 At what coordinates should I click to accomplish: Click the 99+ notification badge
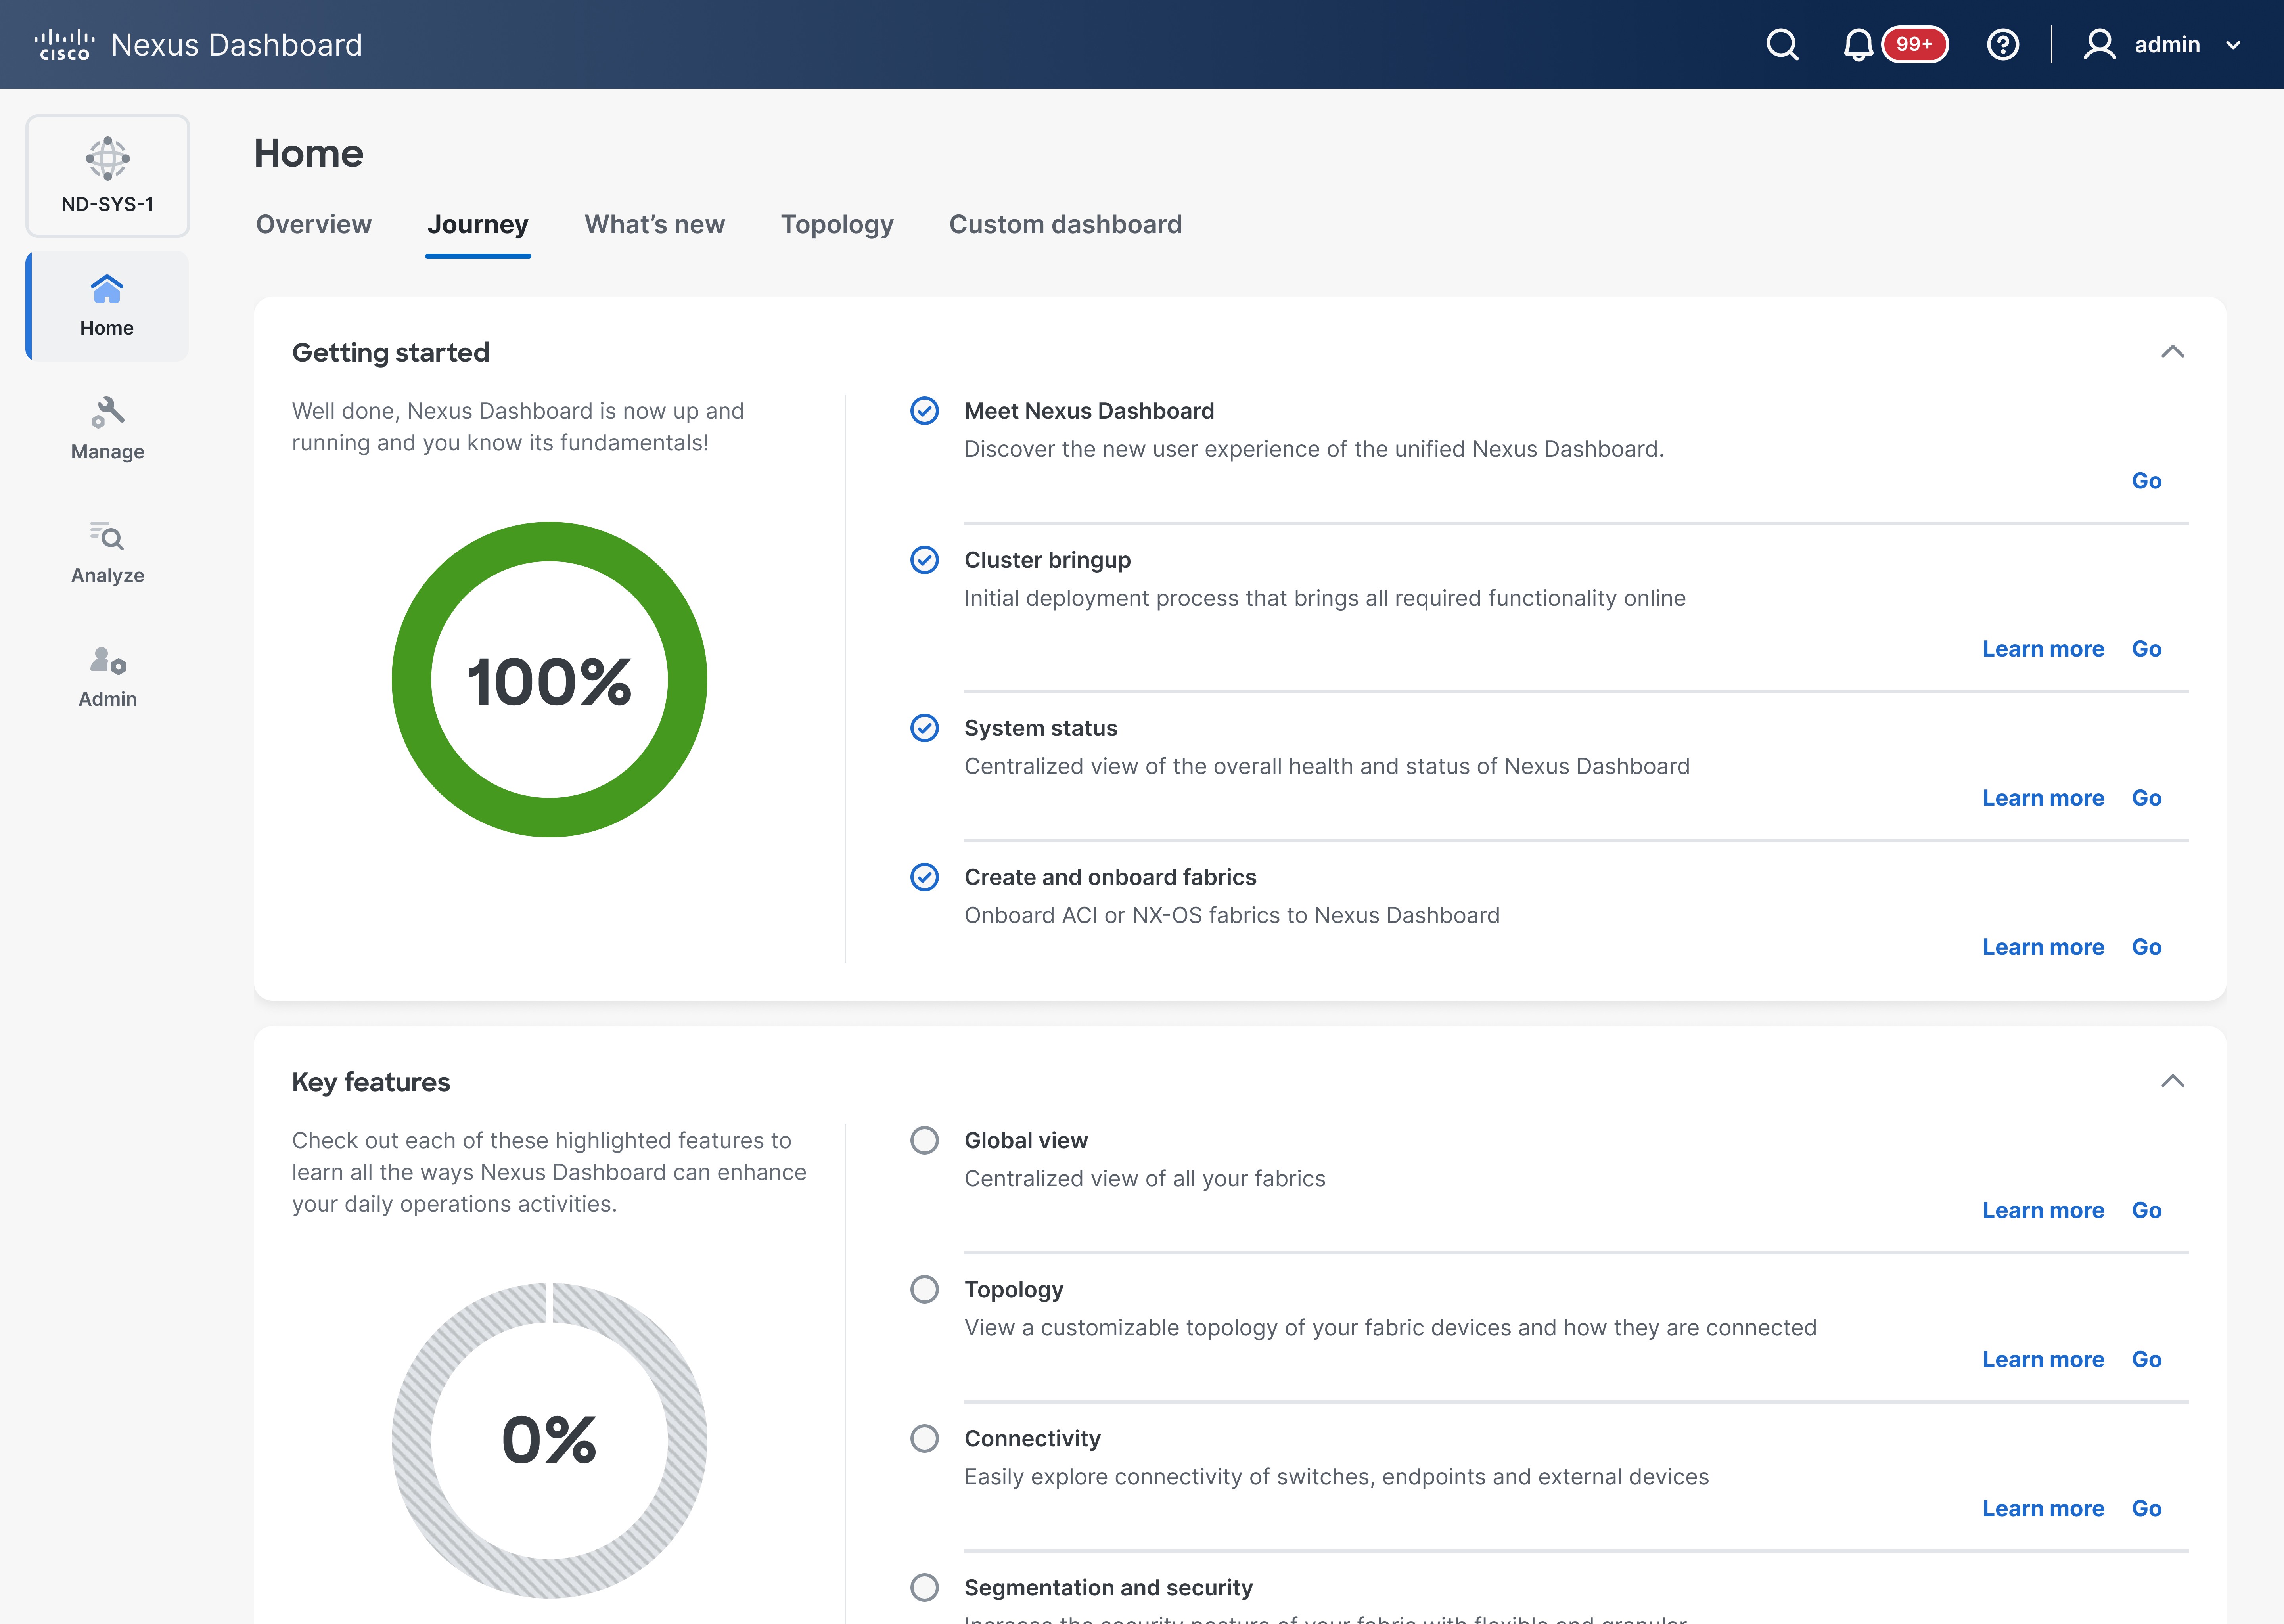coord(1914,45)
